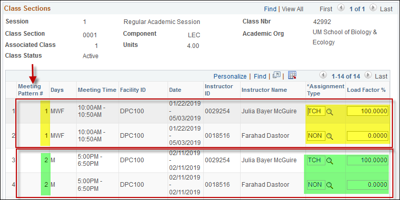
Task: Sort by Facility ID column header
Action: click(133, 90)
